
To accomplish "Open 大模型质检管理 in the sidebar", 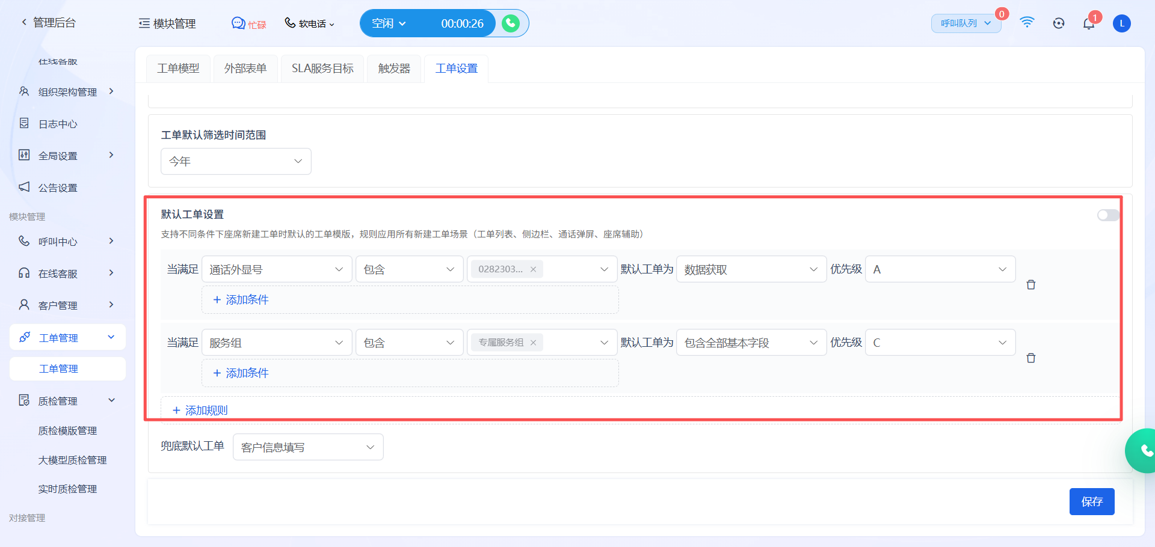I will pos(72,460).
